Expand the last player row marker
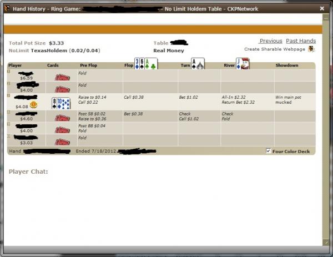 [8, 135]
